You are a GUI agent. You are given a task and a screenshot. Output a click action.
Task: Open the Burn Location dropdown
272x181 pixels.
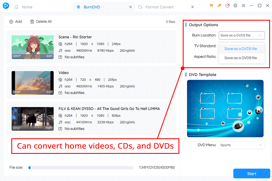pyautogui.click(x=241, y=35)
